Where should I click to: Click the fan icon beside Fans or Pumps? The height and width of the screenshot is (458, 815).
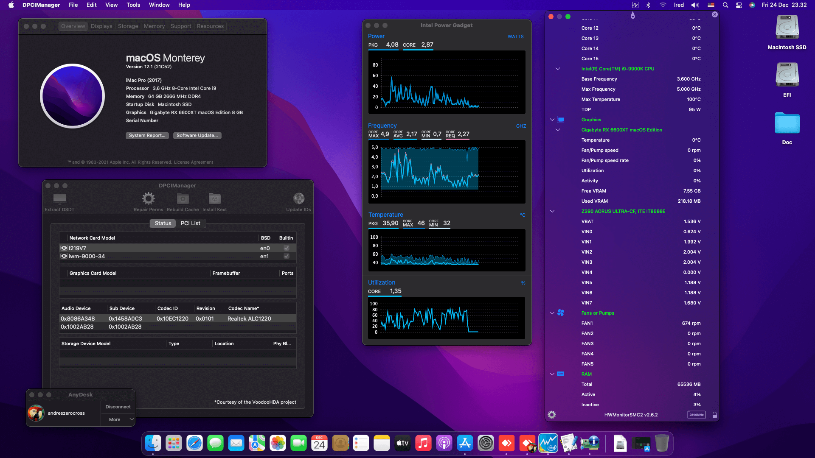pyautogui.click(x=560, y=313)
